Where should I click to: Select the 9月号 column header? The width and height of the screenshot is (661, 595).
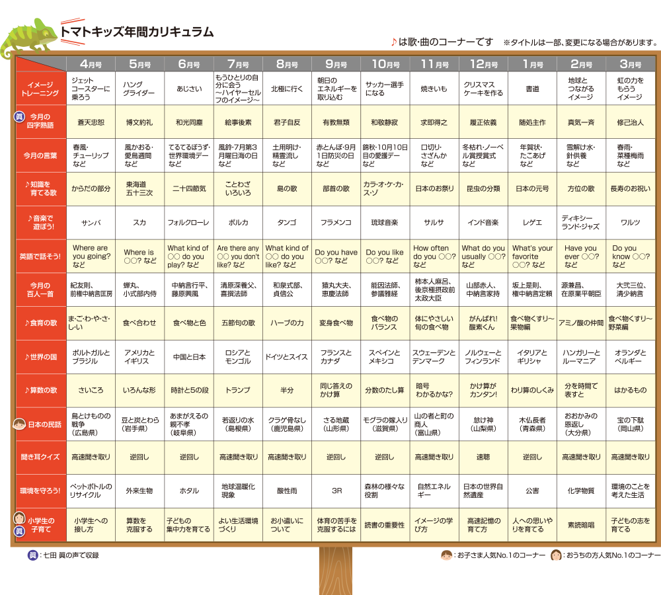[336, 64]
